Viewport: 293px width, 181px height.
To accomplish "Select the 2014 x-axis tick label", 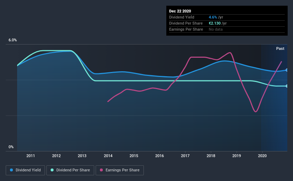I will pyautogui.click(x=108, y=156).
